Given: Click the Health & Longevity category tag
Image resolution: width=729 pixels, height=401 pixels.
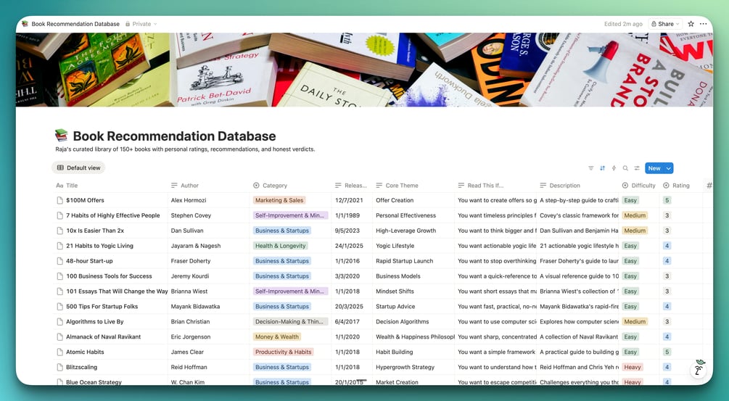Looking at the screenshot, I should (280, 246).
